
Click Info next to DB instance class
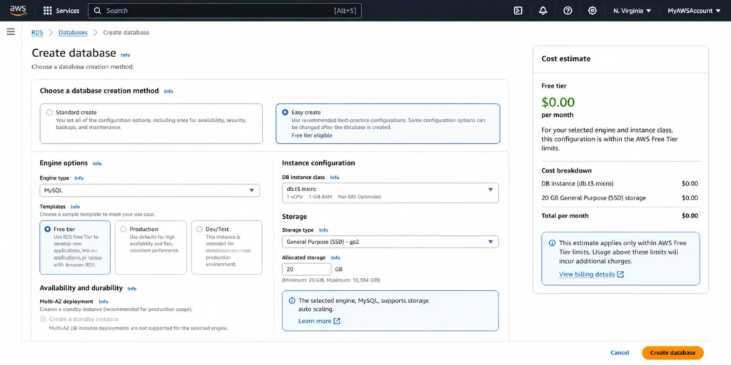point(335,178)
